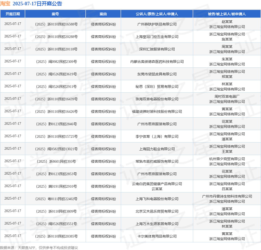Screen dimensions: 261x250
Task: Select case number 闽0582民初13021号
Action: pos(56,149)
